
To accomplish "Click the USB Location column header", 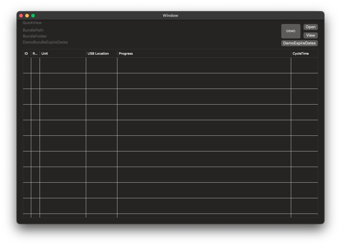I will (101, 53).
